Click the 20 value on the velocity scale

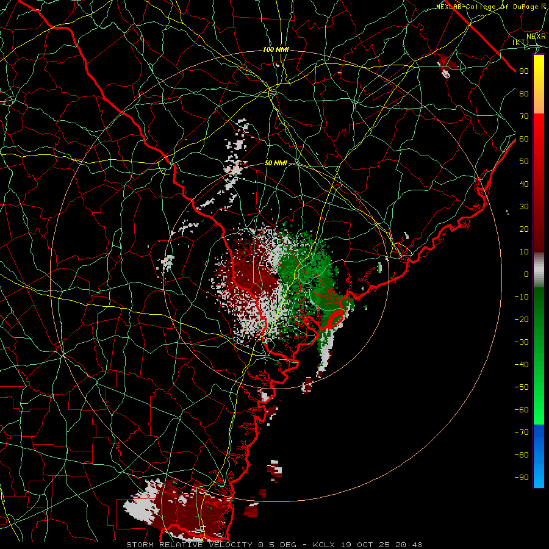tap(524, 229)
